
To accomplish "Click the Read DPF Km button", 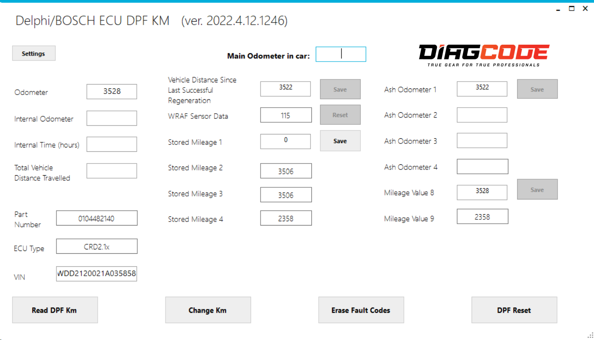I will coord(55,310).
